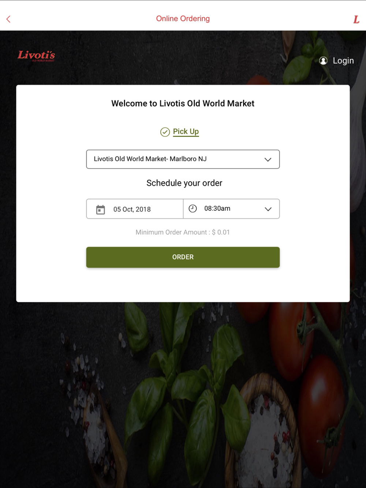
Task: Click the Welcome to Livotis heading
Action: pos(183,104)
